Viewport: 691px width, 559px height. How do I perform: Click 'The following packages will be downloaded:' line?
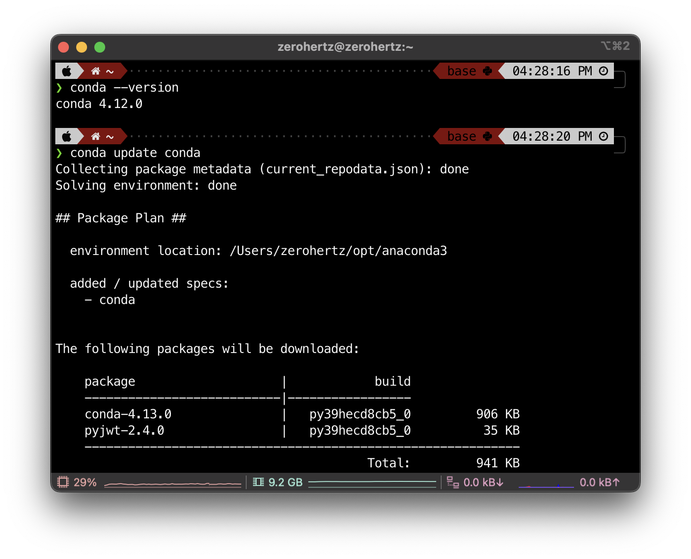click(208, 349)
